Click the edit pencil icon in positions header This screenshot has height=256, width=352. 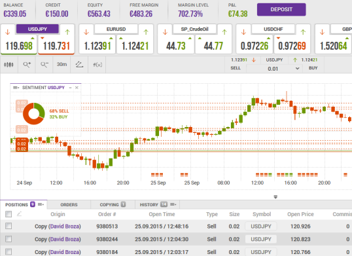click(x=20, y=214)
